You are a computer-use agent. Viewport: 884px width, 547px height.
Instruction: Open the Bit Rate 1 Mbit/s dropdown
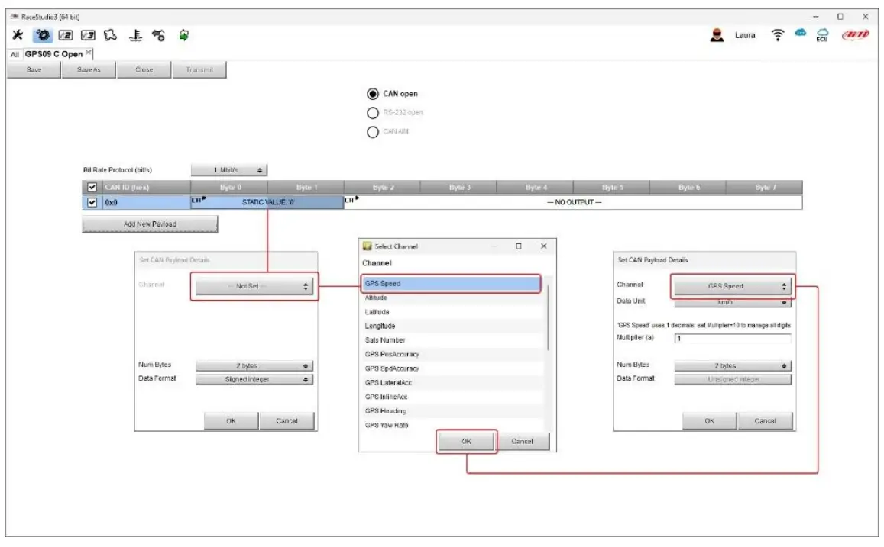click(x=229, y=171)
